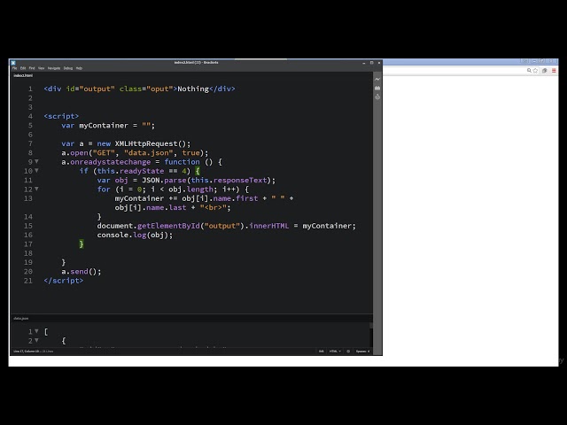Minimize the Brackets window

pyautogui.click(x=364, y=63)
